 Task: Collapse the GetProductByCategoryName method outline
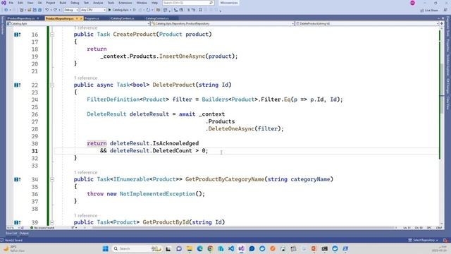[x=52, y=179]
